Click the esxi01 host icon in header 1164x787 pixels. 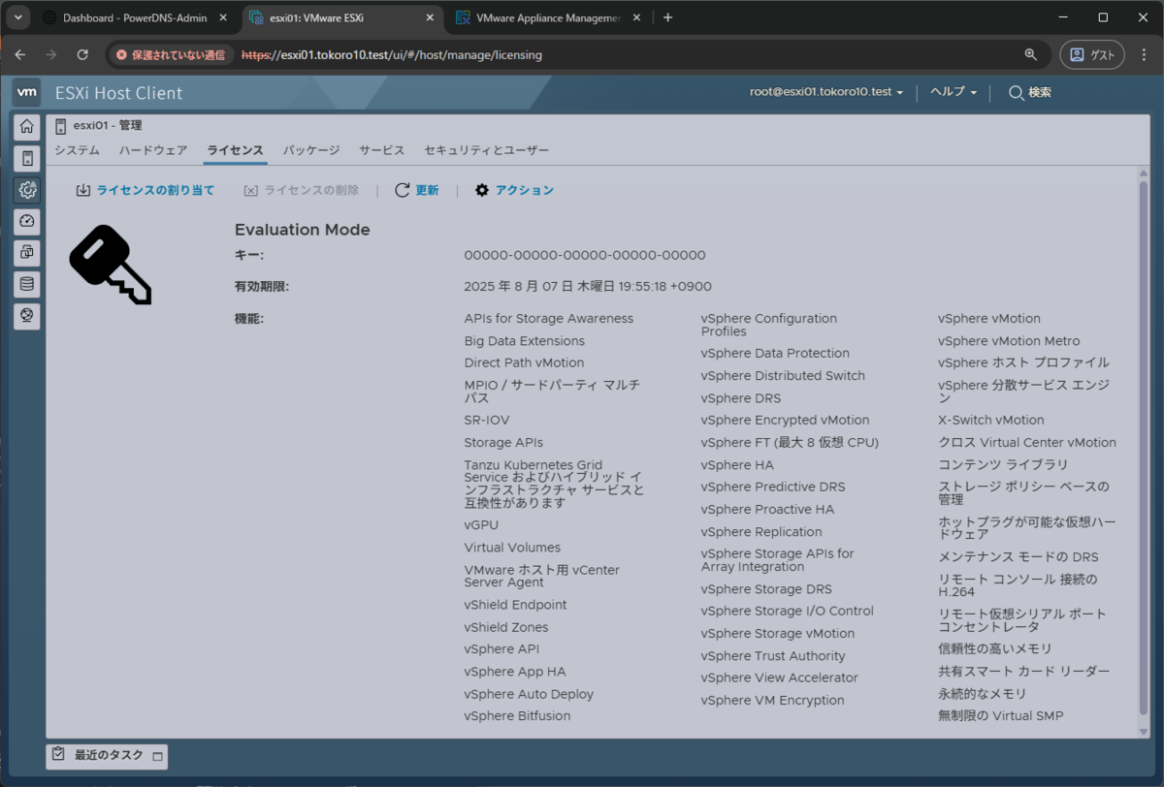point(60,126)
